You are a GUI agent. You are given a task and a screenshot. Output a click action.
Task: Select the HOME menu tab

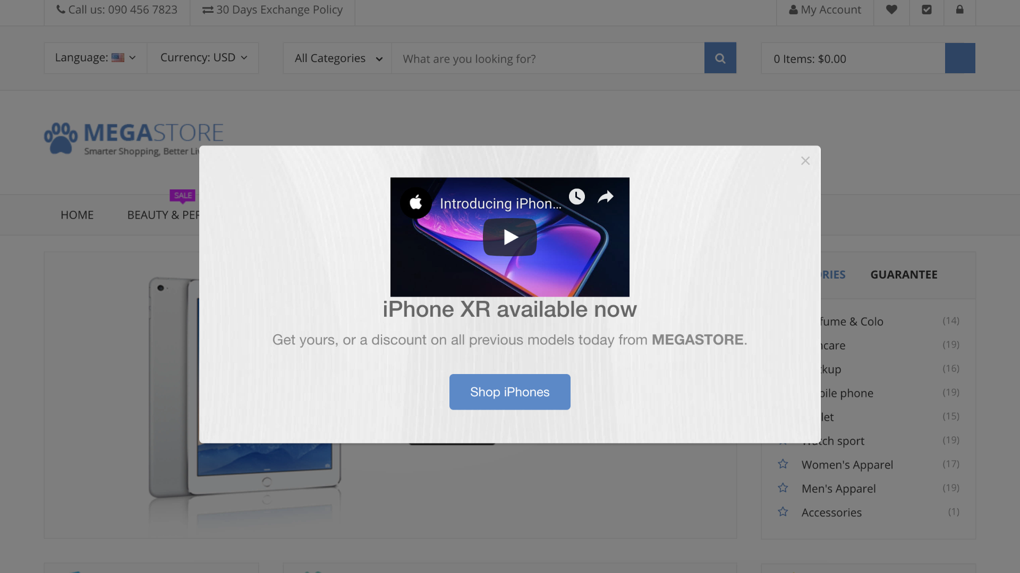pyautogui.click(x=77, y=214)
